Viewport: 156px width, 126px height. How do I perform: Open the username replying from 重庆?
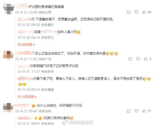click(x=24, y=19)
